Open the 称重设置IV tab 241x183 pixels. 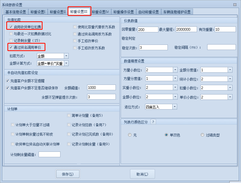[100, 12]
